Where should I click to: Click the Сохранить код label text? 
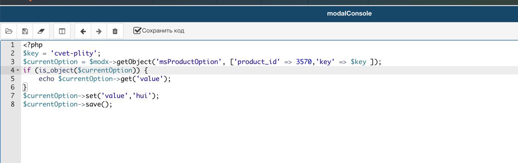click(x=163, y=31)
